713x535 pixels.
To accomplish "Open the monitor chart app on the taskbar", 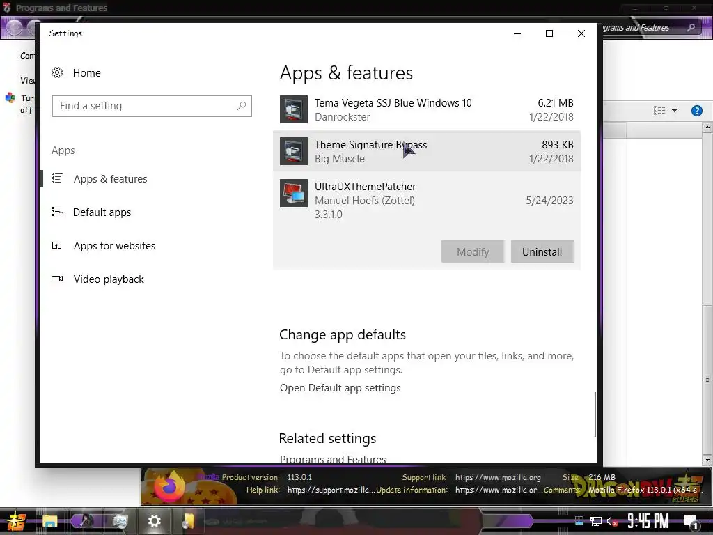I will pos(120,521).
